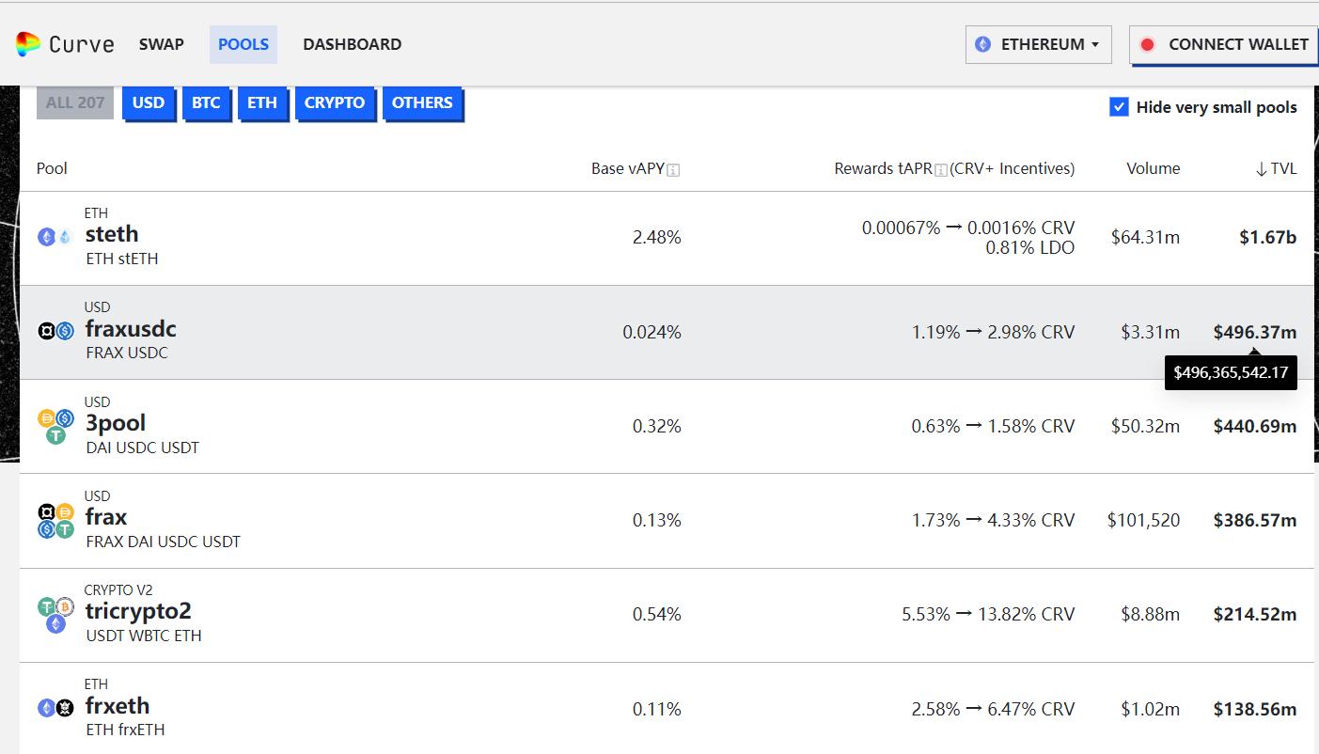Sort pools by TVL column
The width and height of the screenshot is (1319, 754).
[1276, 169]
